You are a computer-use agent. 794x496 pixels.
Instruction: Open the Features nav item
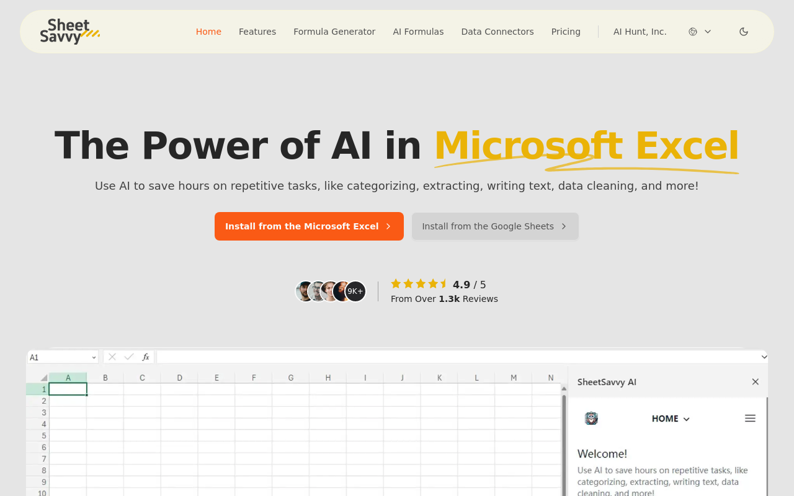pos(257,32)
